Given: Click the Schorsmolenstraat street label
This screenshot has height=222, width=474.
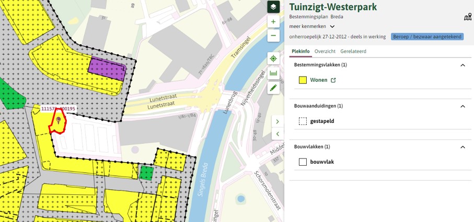Looking at the screenshot, I should pos(268,191).
